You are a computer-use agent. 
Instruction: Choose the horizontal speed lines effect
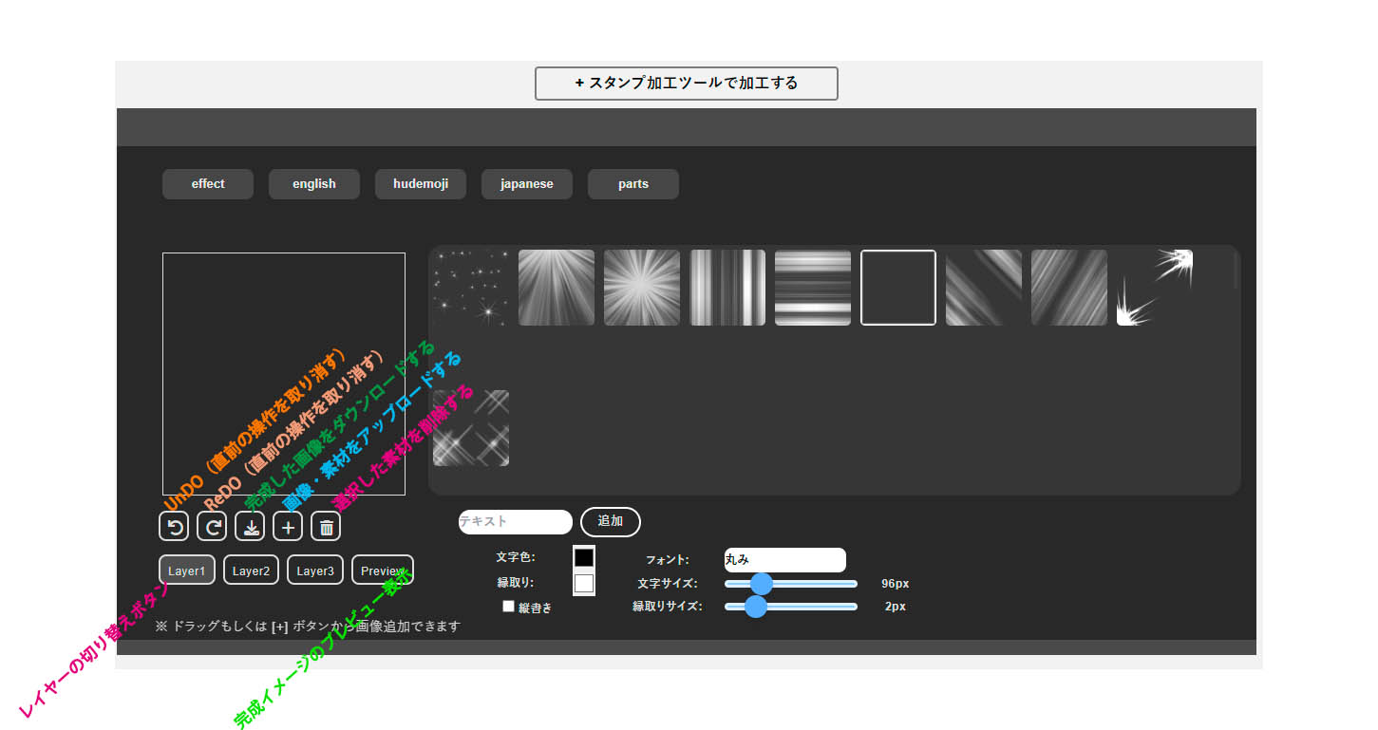(x=813, y=288)
